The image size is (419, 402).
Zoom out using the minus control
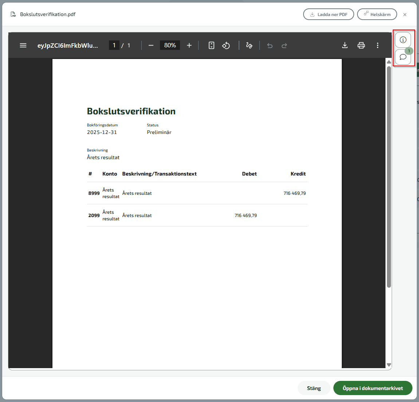pos(150,45)
